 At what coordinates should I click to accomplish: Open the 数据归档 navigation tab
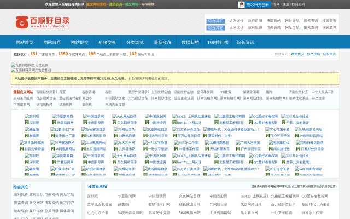pyautogui.click(x=190, y=42)
